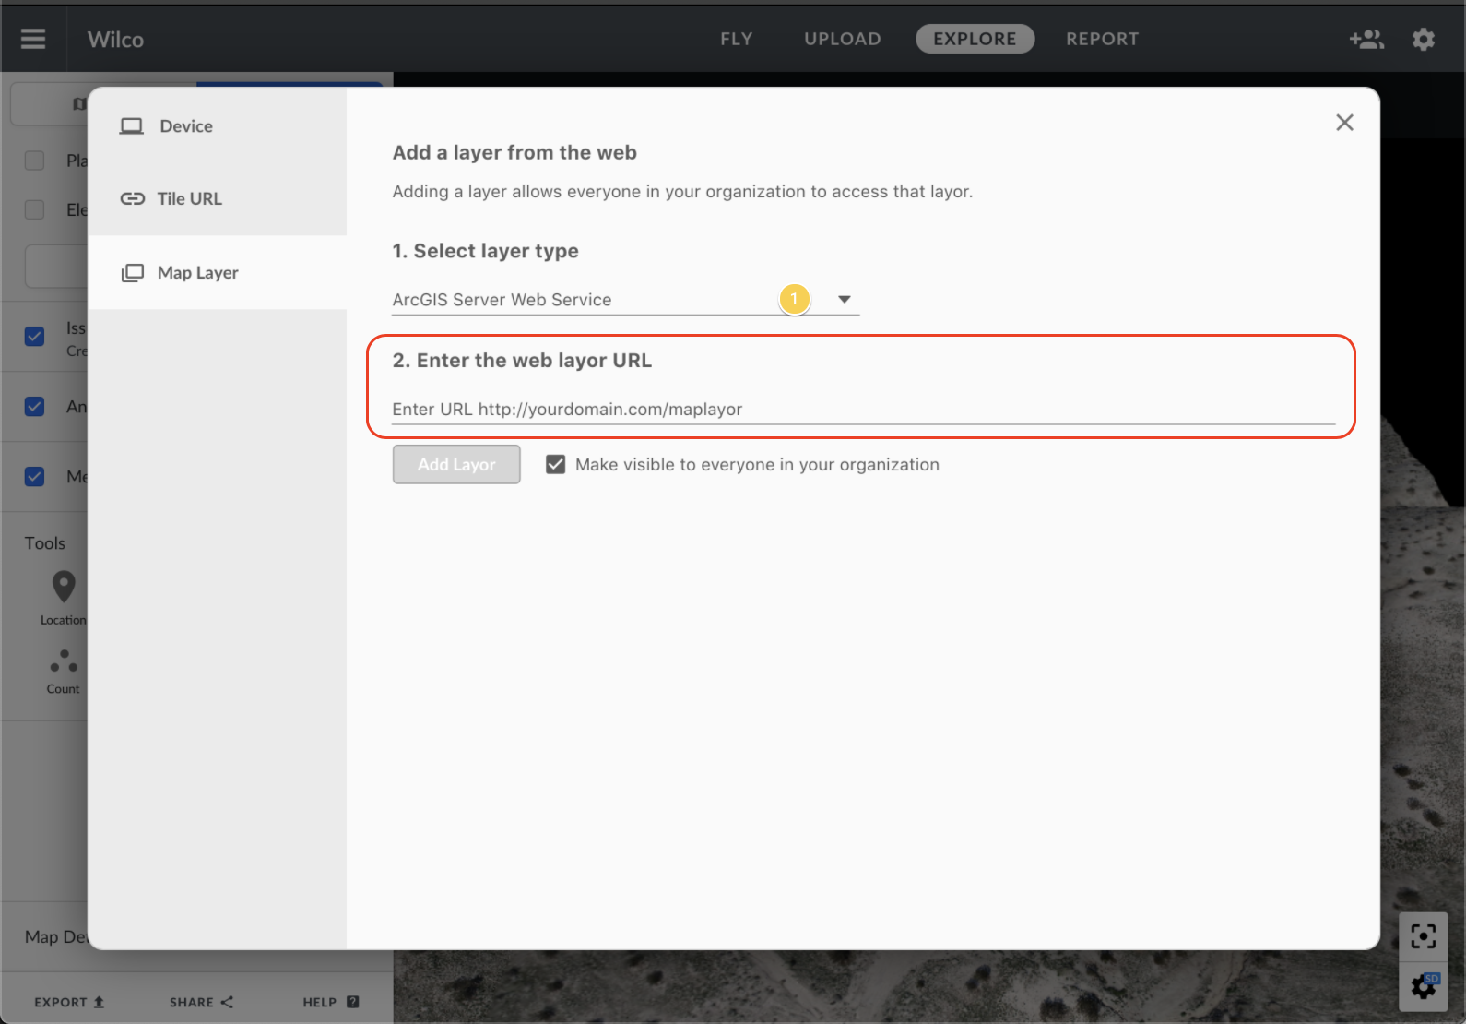This screenshot has width=1466, height=1024.
Task: Select the Map Layer stack icon
Action: (x=133, y=273)
